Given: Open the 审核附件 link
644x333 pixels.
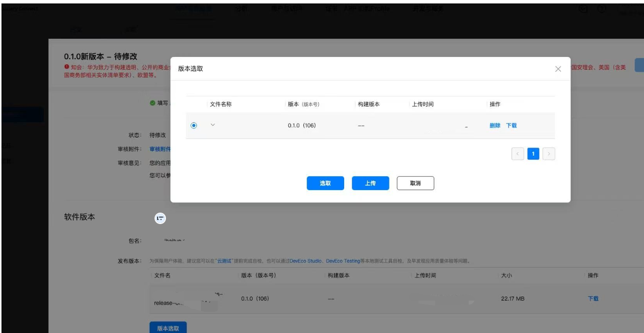Looking at the screenshot, I should click(x=160, y=149).
